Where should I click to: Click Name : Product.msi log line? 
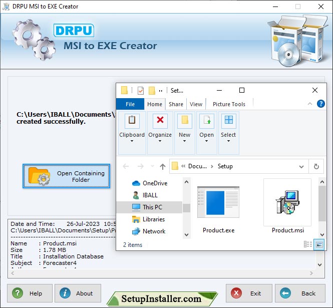44,243
